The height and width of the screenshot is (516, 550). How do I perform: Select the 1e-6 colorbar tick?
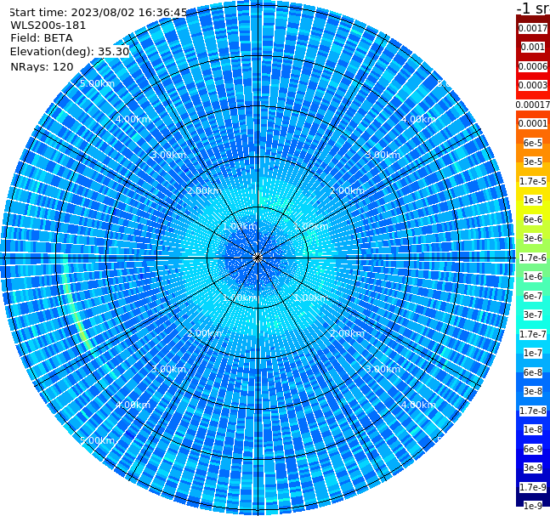coord(533,276)
